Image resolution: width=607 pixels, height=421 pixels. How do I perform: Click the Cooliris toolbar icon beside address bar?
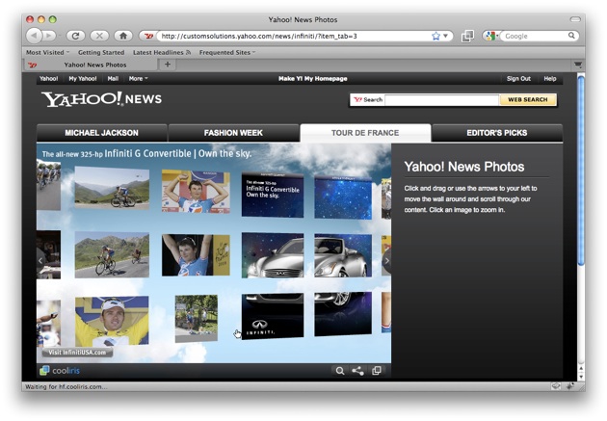pyautogui.click(x=467, y=36)
